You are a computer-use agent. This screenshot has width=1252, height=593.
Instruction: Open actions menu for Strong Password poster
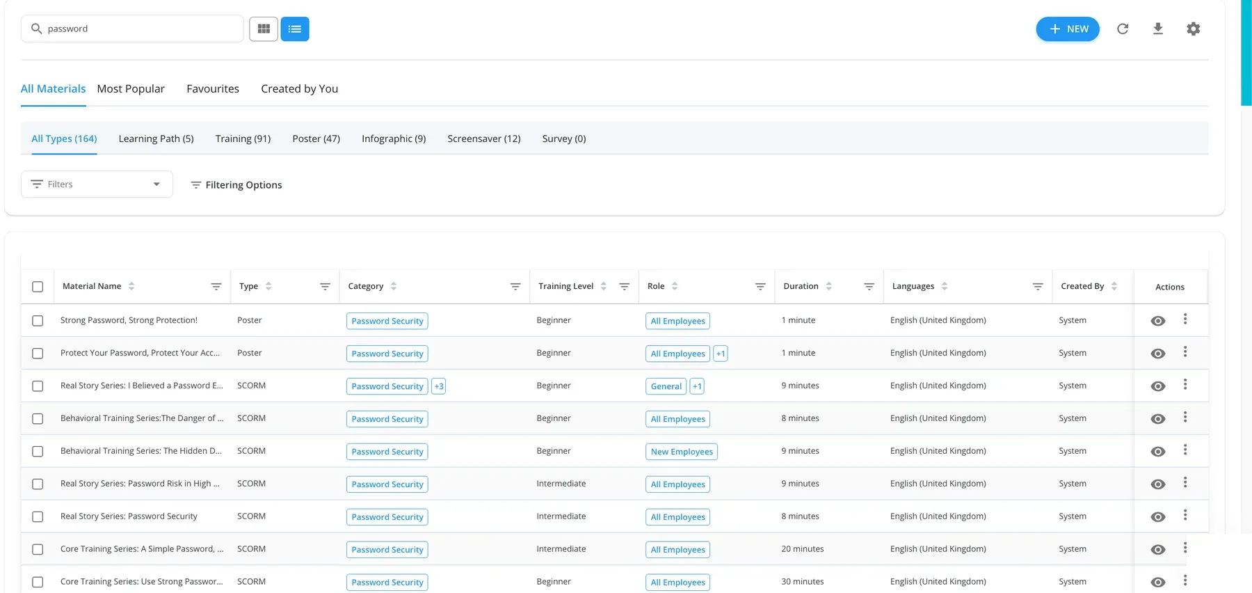pyautogui.click(x=1185, y=319)
